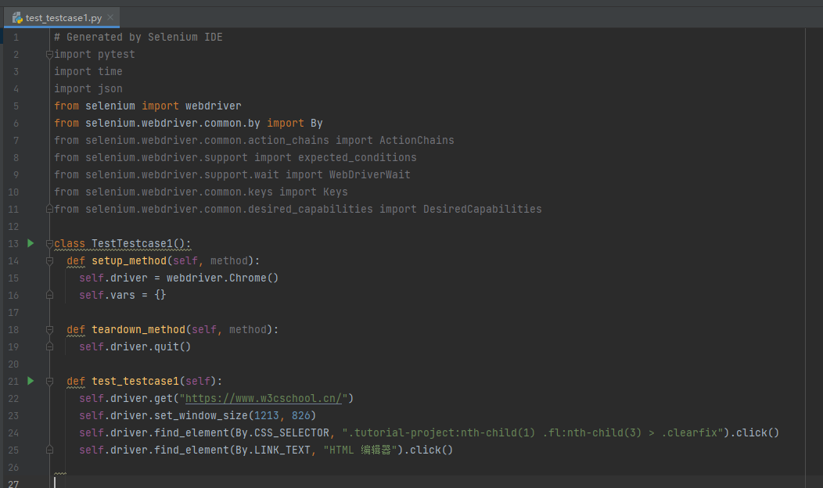Click the run arrow beside test_testcase1
The image size is (823, 488).
tap(31, 381)
